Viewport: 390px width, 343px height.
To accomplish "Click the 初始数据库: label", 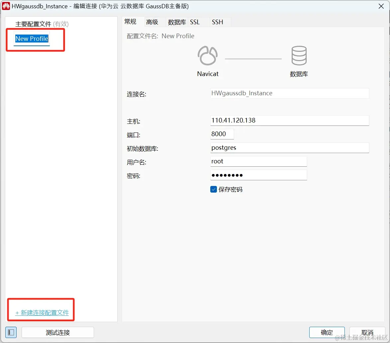I will coord(143,149).
